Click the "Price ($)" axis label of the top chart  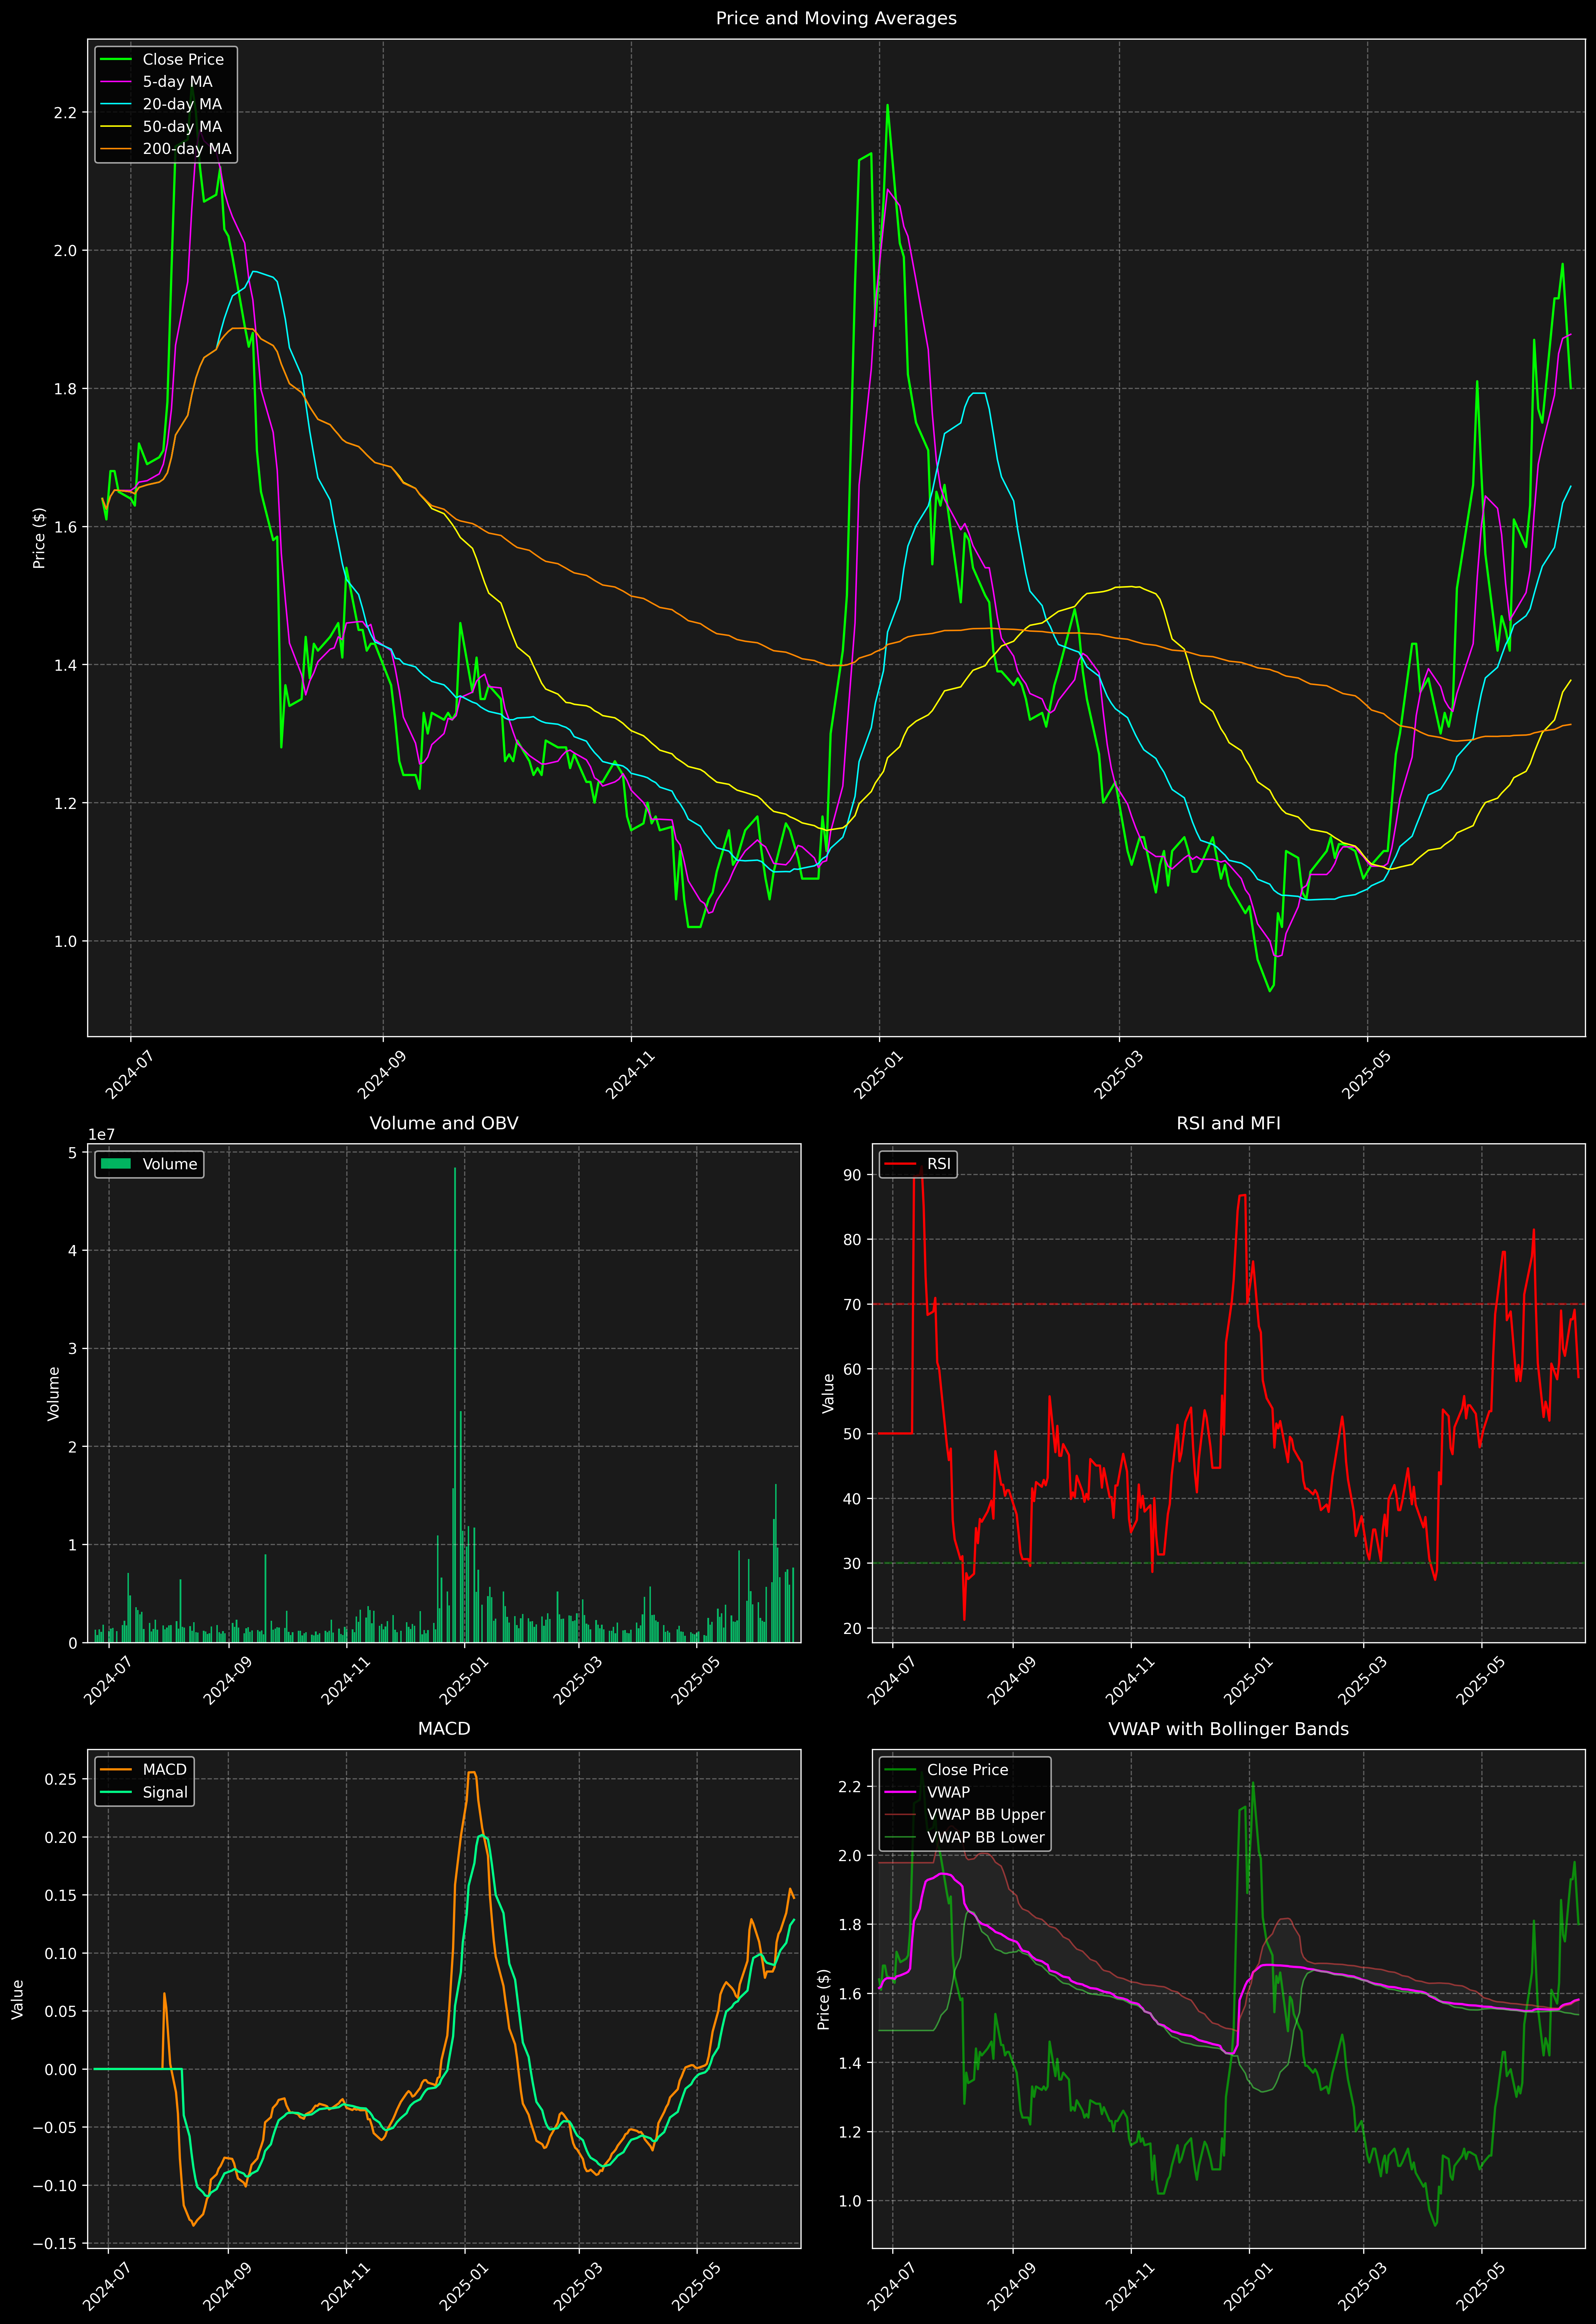(x=39, y=538)
